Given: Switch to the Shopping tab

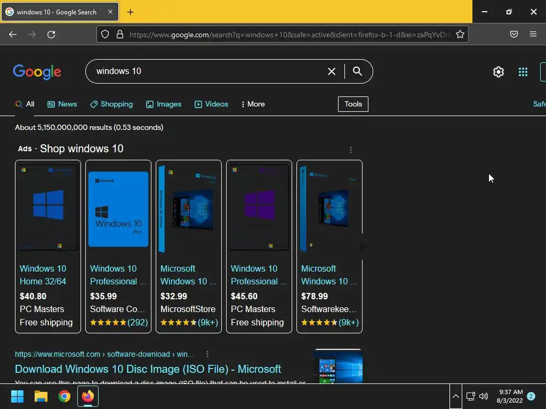Looking at the screenshot, I should click(x=111, y=104).
